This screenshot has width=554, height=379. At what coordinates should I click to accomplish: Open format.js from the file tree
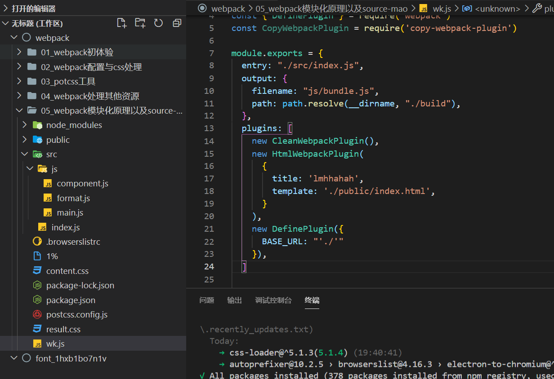(x=74, y=198)
